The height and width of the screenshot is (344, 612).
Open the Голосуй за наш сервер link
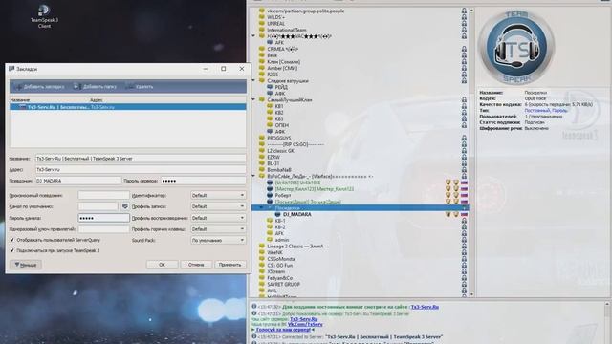(283, 330)
